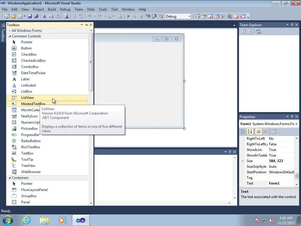The height and width of the screenshot is (226, 301).
Task: Open Windows Media Player from taskbar
Action: point(62,220)
